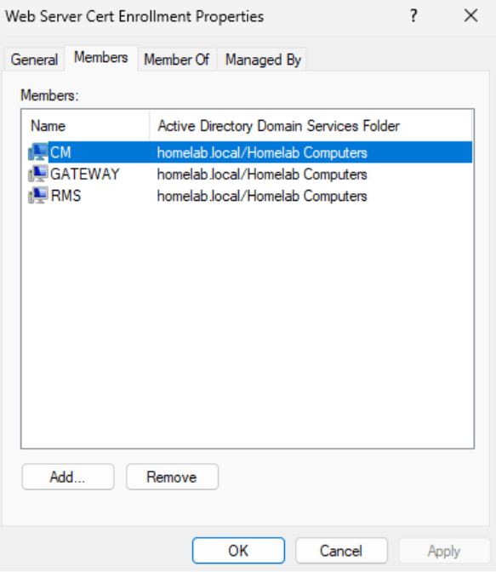Switch to the Managed By tab
The height and width of the screenshot is (572, 496).
[263, 60]
